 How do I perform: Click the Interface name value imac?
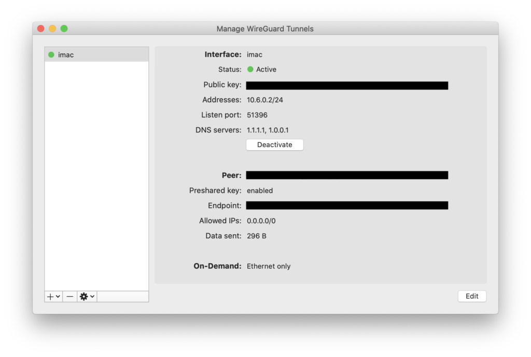(254, 54)
